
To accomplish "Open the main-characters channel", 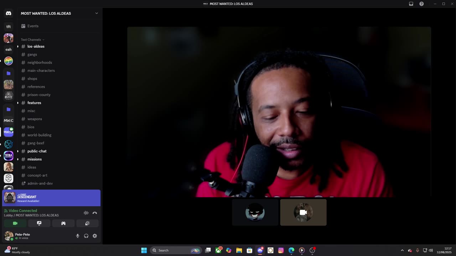I will (x=59, y=70).
